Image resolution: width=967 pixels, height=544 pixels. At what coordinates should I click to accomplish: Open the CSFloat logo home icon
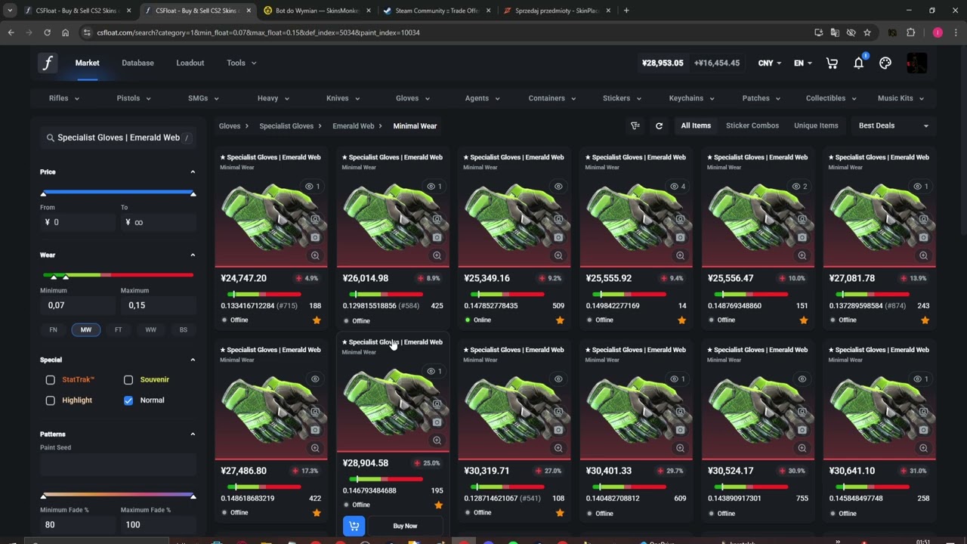point(48,63)
